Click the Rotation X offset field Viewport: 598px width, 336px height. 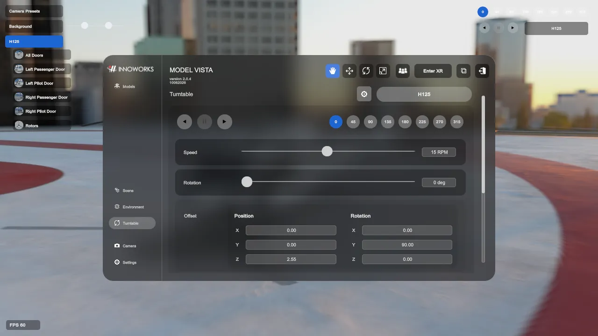tap(407, 230)
